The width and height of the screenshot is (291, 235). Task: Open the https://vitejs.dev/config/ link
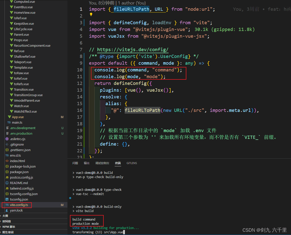click(133, 50)
